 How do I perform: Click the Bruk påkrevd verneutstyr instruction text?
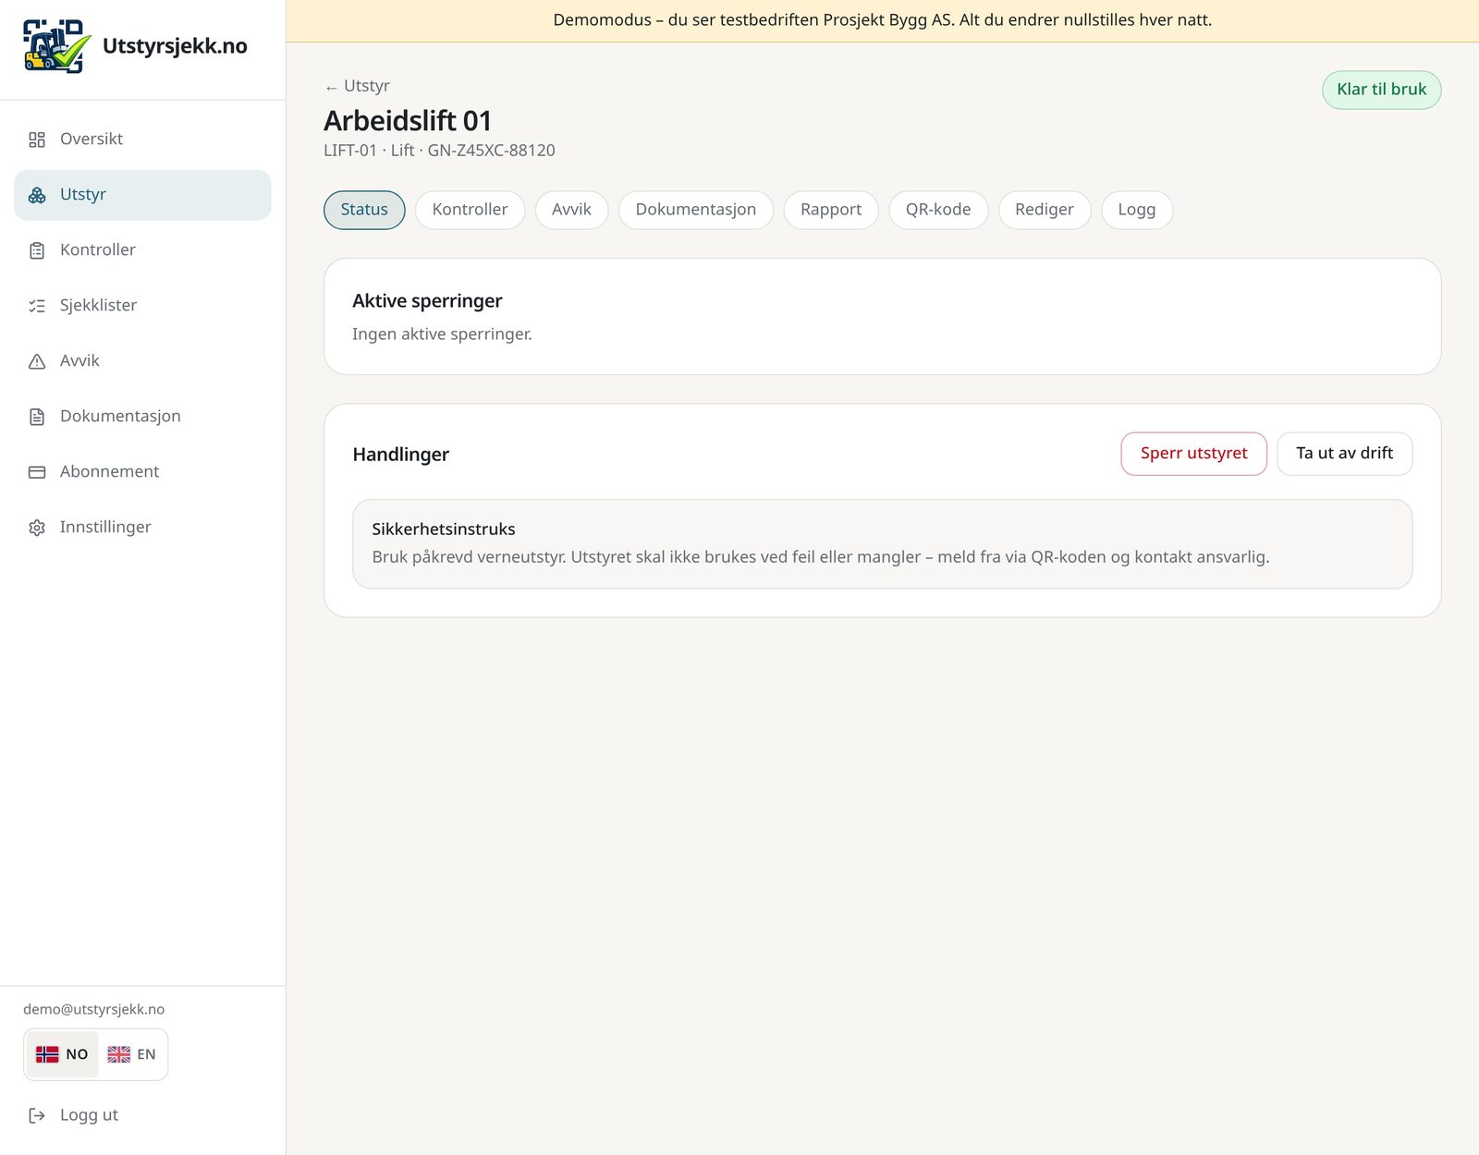coord(821,557)
